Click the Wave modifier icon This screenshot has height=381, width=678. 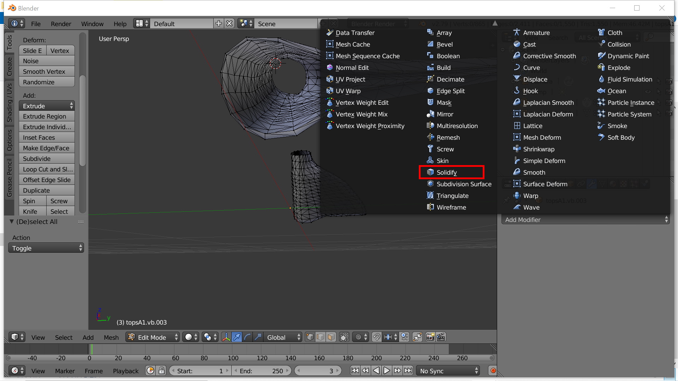(x=517, y=207)
